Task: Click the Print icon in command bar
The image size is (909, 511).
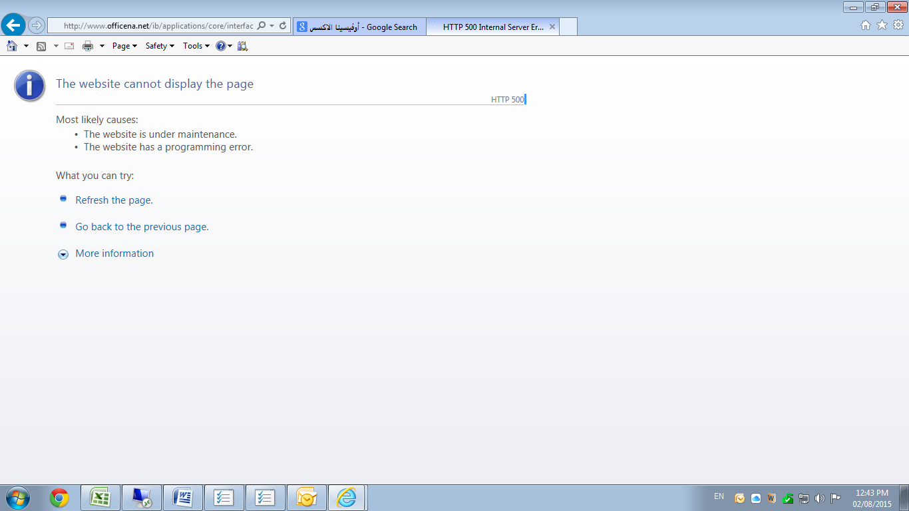Action: [x=88, y=46]
